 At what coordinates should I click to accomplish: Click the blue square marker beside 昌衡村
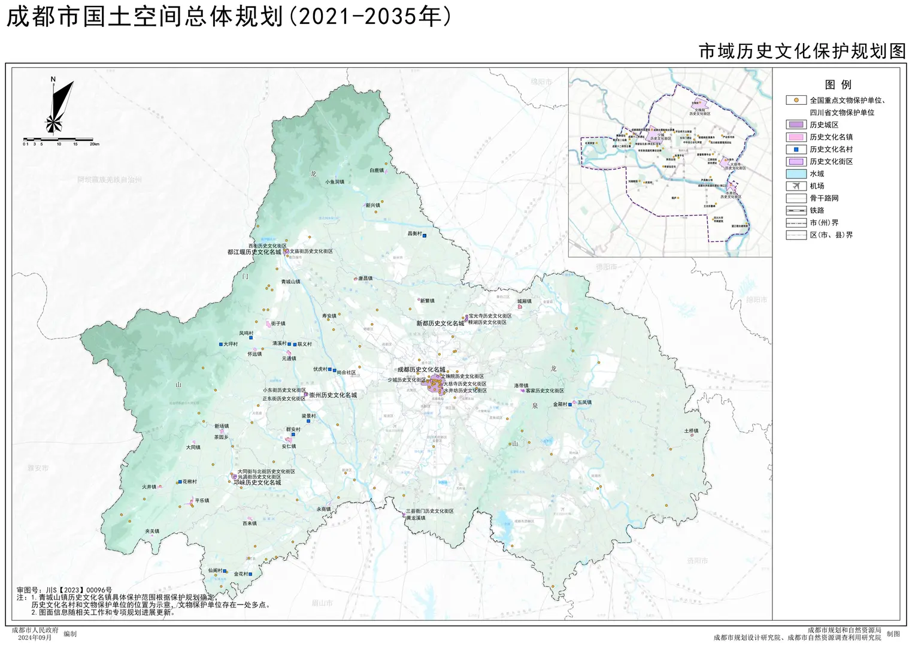[425, 236]
